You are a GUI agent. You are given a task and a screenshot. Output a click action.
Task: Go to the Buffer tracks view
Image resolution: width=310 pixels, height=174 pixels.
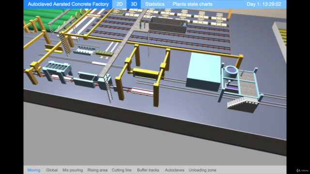(148, 170)
